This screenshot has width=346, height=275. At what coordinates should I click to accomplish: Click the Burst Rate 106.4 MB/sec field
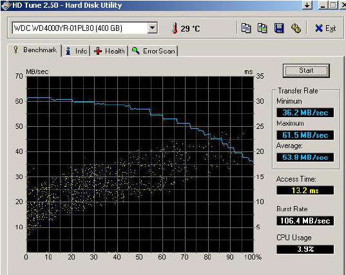(x=305, y=220)
